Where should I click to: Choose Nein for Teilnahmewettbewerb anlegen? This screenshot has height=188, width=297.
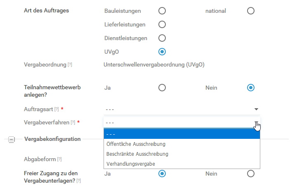[x=251, y=88]
